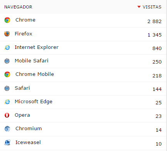
Task: Select the Opera row name
Action: (22, 115)
